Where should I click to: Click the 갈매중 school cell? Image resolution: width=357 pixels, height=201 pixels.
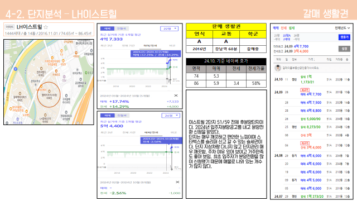253,49
